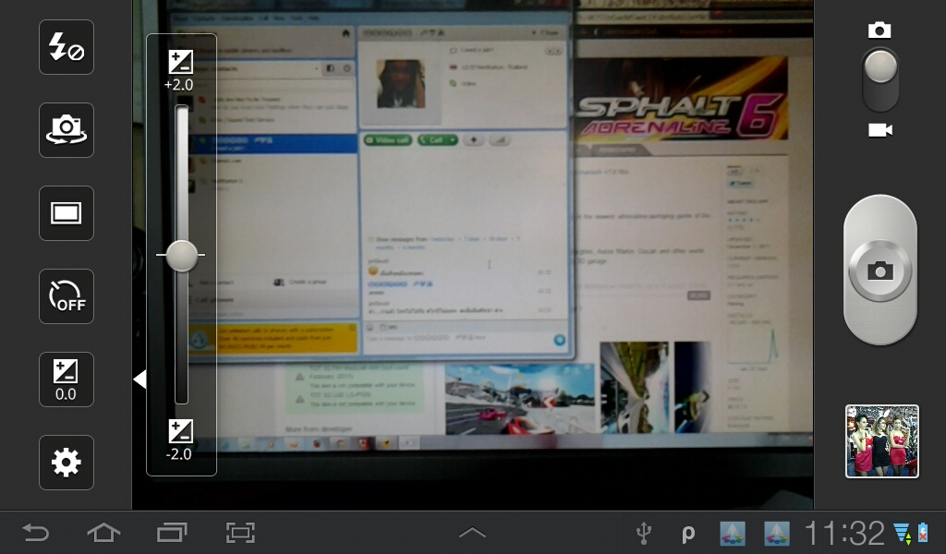The image size is (946, 554).
Task: Tap the Android back button
Action: [36, 533]
